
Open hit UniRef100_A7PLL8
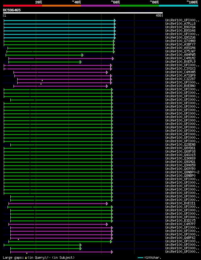[x=180, y=24]
